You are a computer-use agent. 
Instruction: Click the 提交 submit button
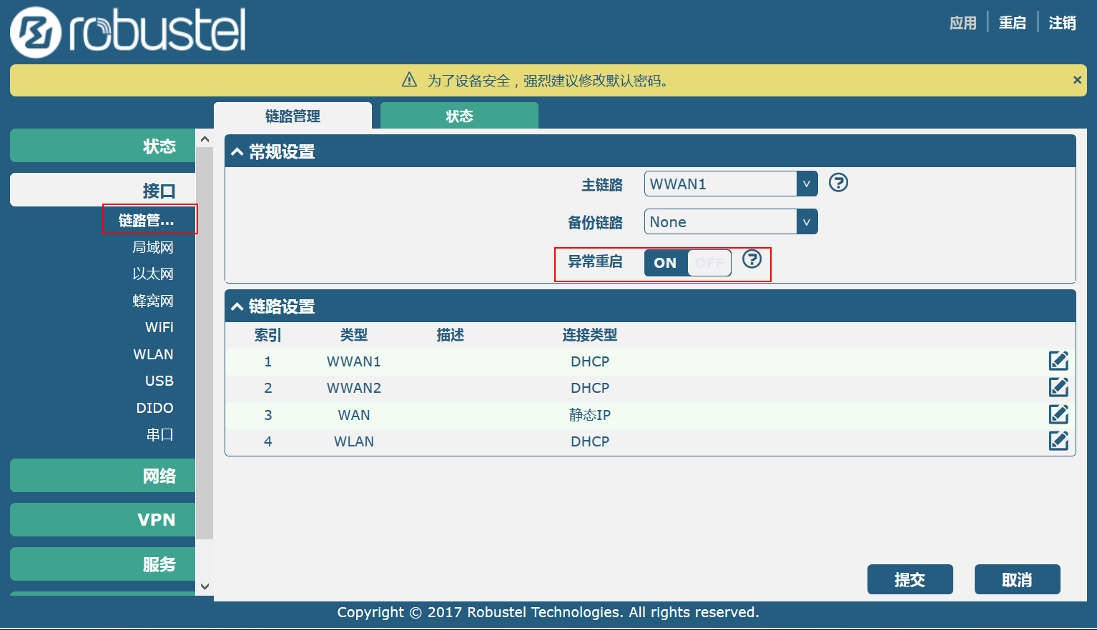click(x=910, y=579)
